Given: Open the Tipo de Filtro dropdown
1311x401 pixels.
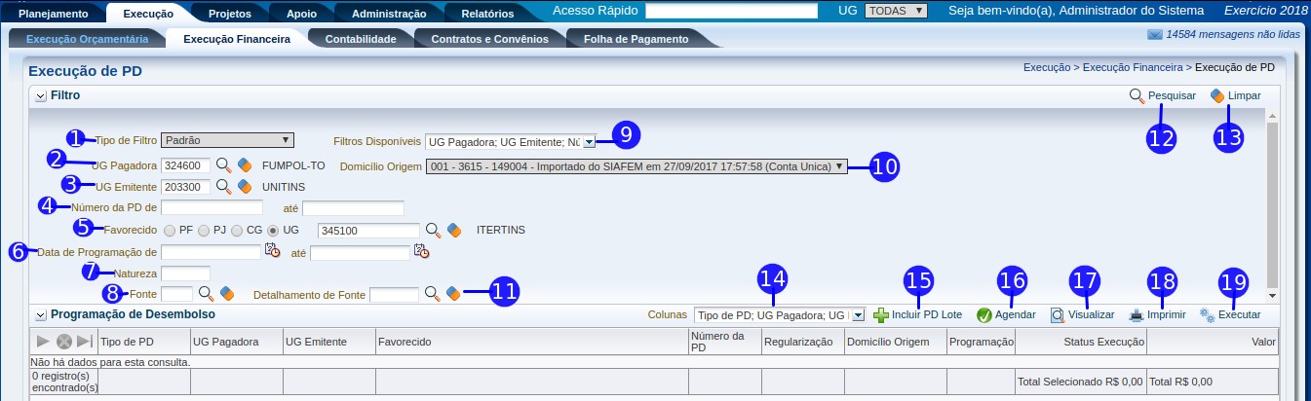Looking at the screenshot, I should [227, 140].
